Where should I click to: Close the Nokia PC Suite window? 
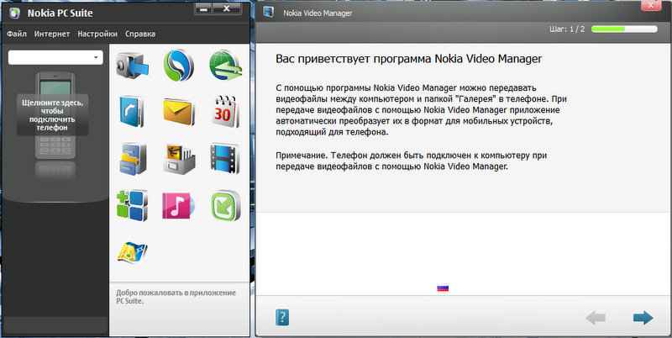tap(227, 9)
